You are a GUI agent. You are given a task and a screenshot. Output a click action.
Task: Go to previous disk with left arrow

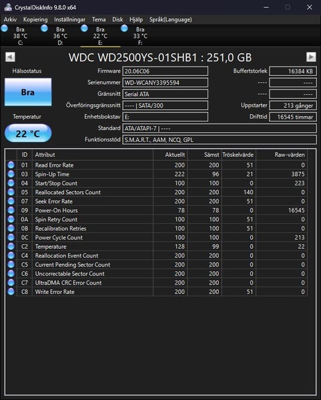pos(10,57)
